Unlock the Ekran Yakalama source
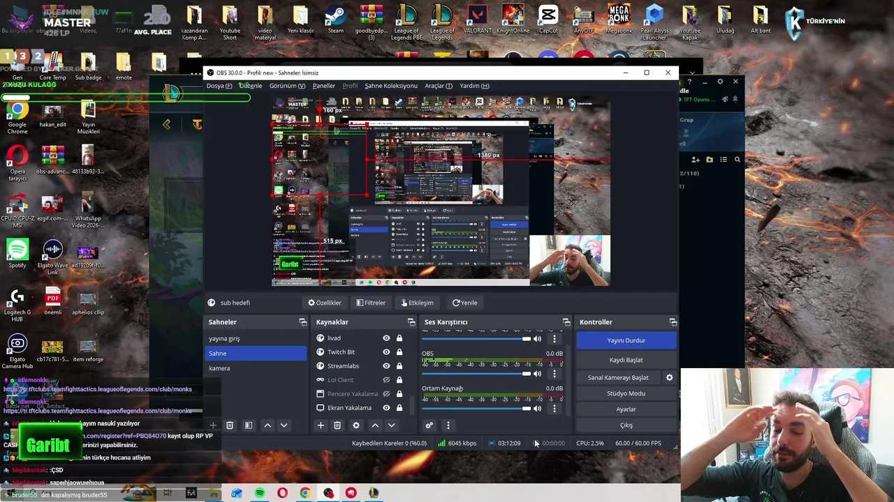The image size is (894, 502). (x=400, y=408)
